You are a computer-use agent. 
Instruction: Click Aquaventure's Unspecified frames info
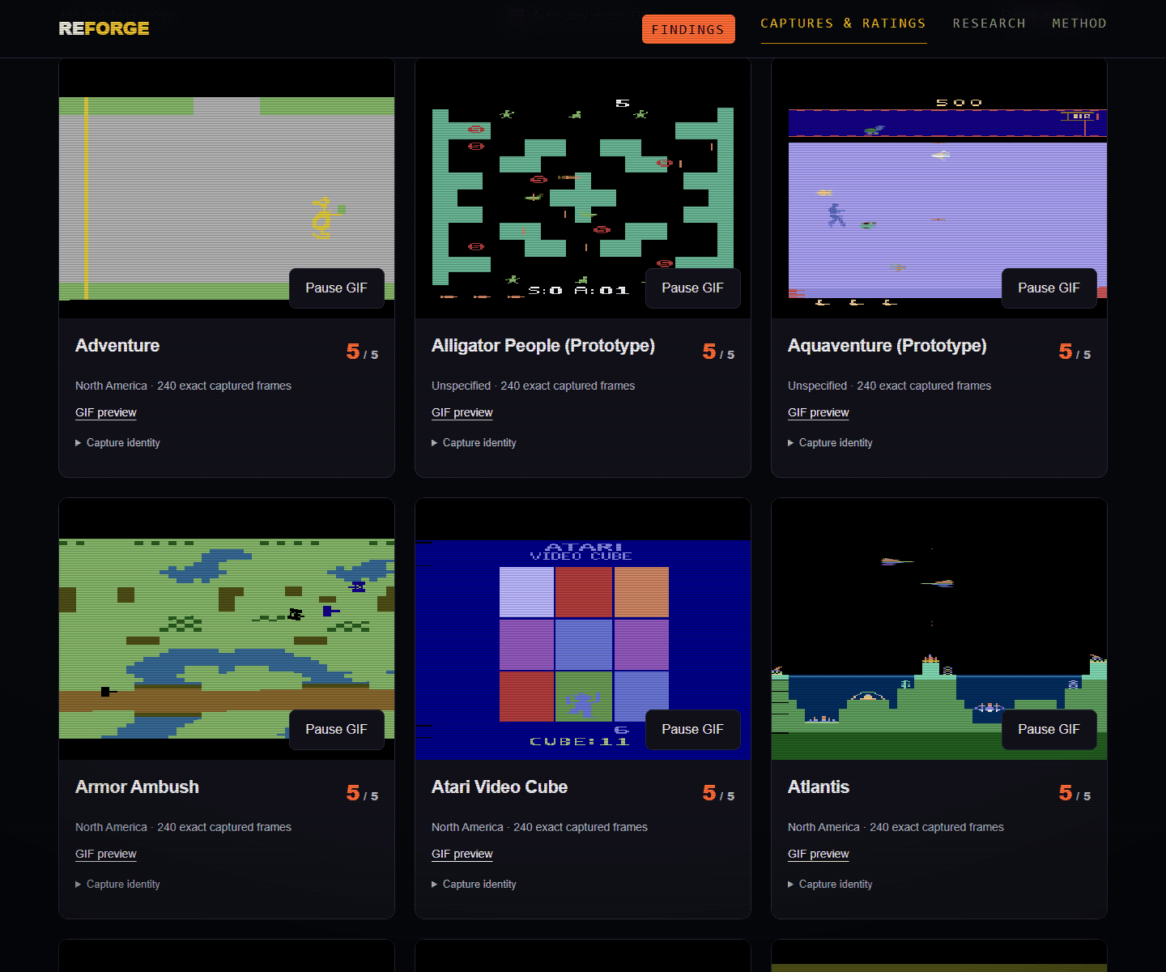pyautogui.click(x=890, y=386)
